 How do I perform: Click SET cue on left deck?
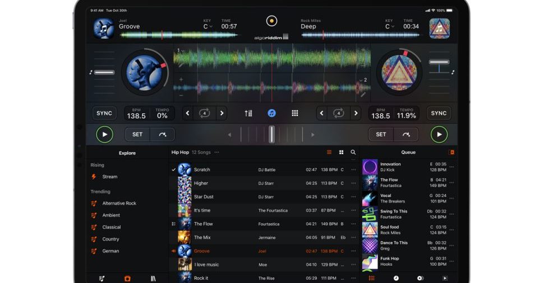(x=137, y=135)
